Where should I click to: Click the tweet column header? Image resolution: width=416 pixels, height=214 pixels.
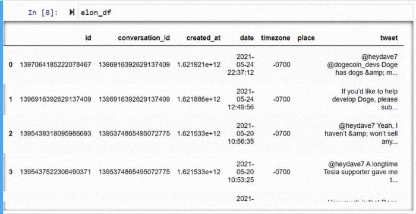pos(389,38)
